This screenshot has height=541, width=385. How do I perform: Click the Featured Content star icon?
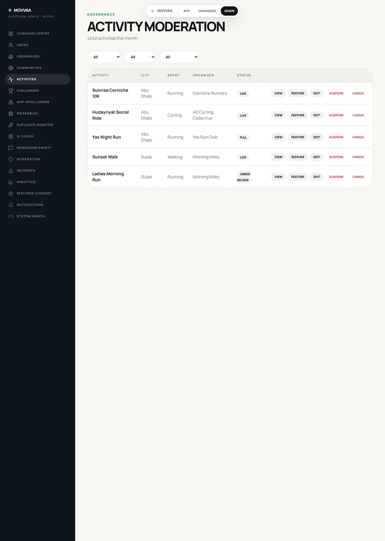point(11,194)
